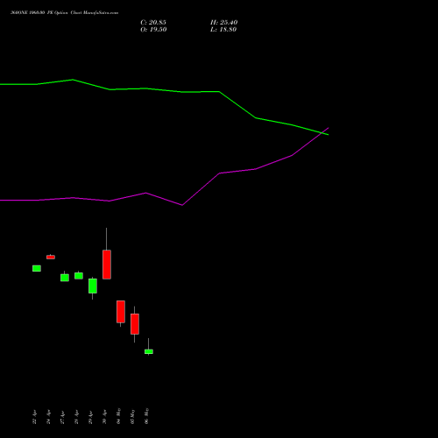Click the chart title text at top left

click(65, 13)
